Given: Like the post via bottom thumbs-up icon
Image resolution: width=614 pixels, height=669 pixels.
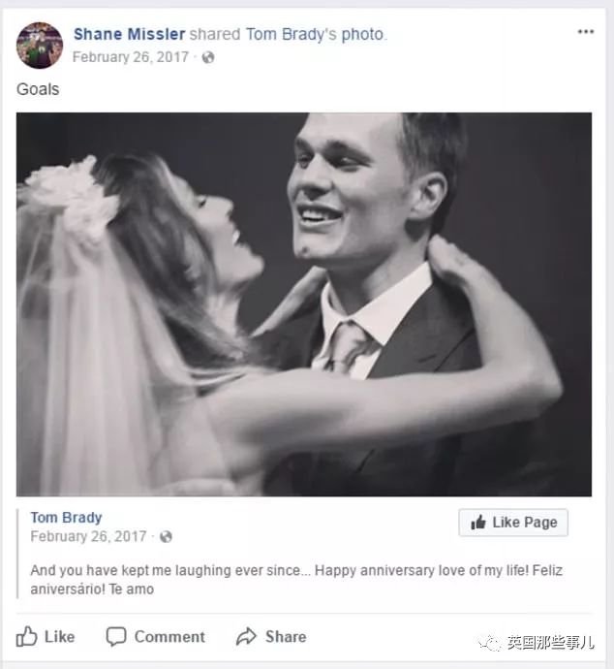Looking at the screenshot, I should pos(27,637).
